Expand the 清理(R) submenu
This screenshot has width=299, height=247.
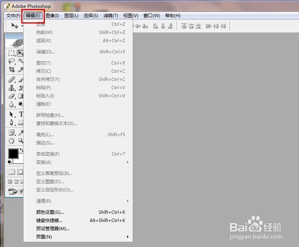pos(83,201)
